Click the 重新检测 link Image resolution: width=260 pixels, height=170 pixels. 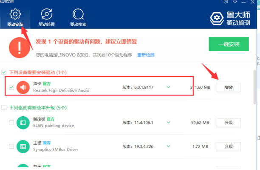(x=146, y=55)
